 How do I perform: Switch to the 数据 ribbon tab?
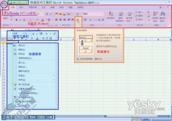53,7
